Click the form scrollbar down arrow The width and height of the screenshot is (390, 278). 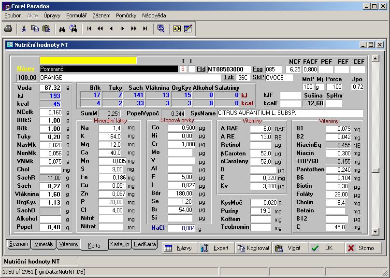376,232
